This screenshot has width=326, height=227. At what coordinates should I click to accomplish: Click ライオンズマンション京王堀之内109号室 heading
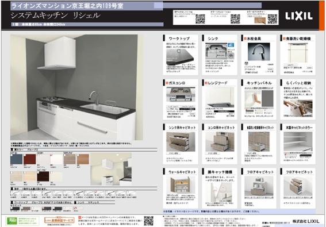click(x=67, y=6)
